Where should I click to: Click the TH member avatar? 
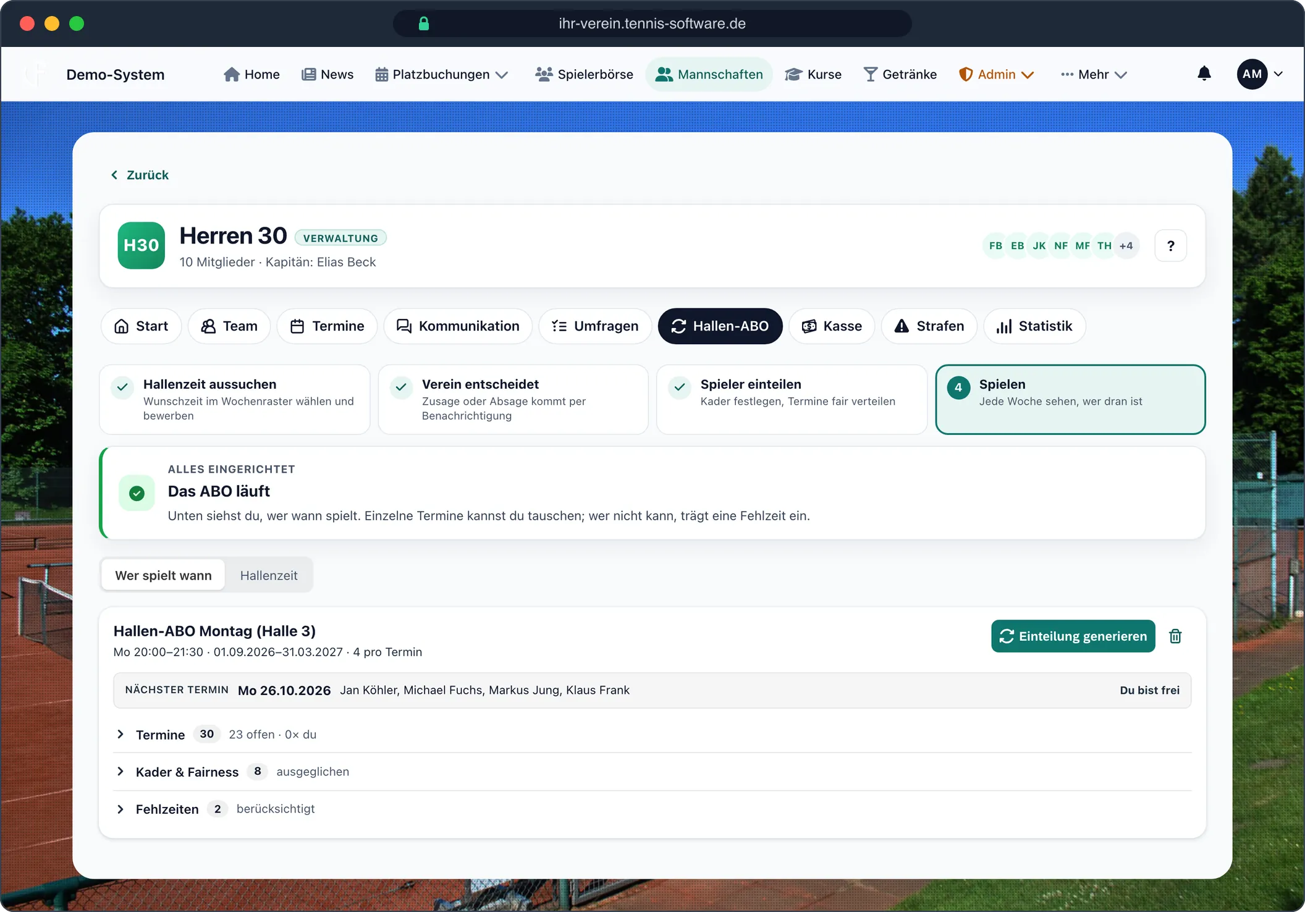[x=1104, y=246]
